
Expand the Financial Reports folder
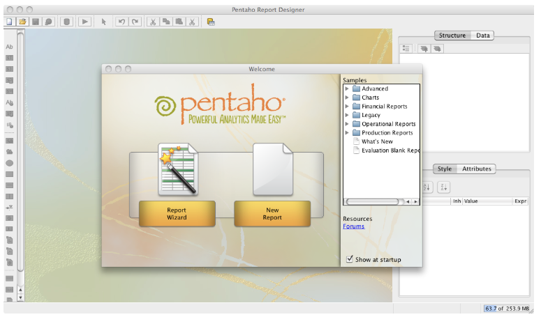[347, 107]
